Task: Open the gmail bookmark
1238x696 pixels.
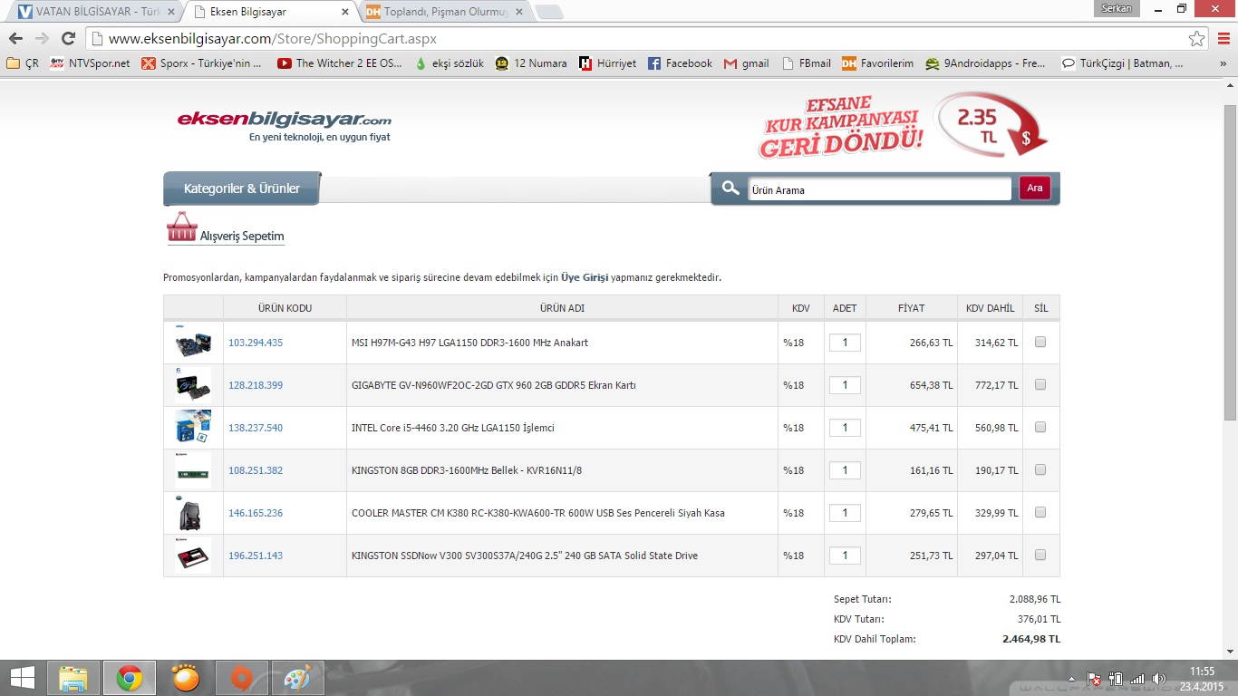Action: tap(747, 63)
